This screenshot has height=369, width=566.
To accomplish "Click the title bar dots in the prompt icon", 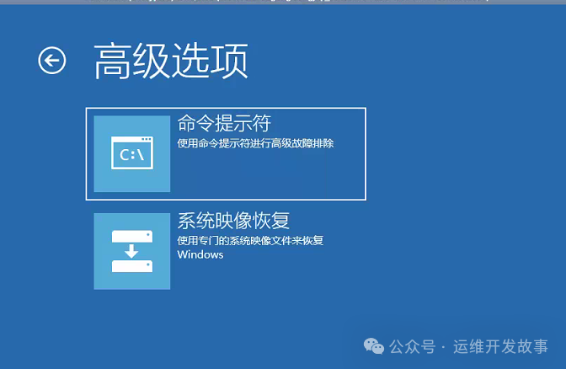I will click(146, 140).
